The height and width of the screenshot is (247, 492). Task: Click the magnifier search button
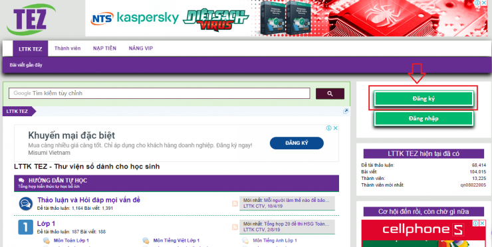coord(330,94)
